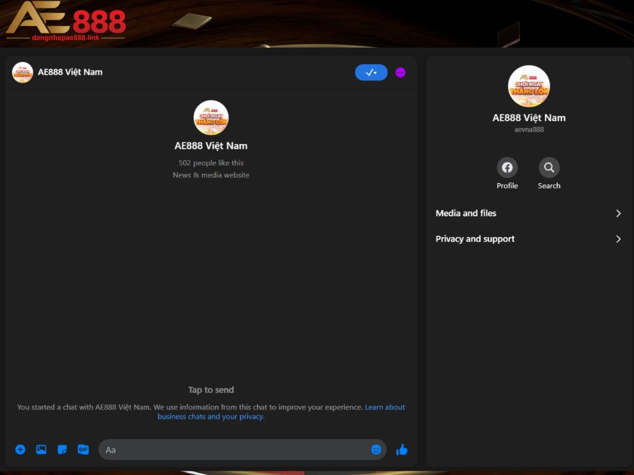634x475 pixels.
Task: Open AE888 Việt Nam Facebook Profile icon
Action: click(x=507, y=167)
